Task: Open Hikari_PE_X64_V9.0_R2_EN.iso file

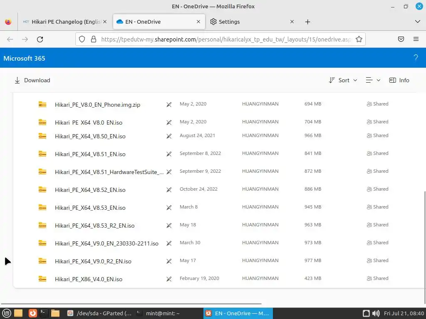Action: 93,261
